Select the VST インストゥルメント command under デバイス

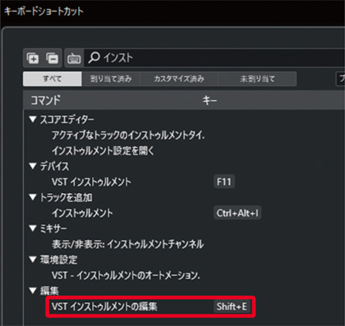[91, 182]
